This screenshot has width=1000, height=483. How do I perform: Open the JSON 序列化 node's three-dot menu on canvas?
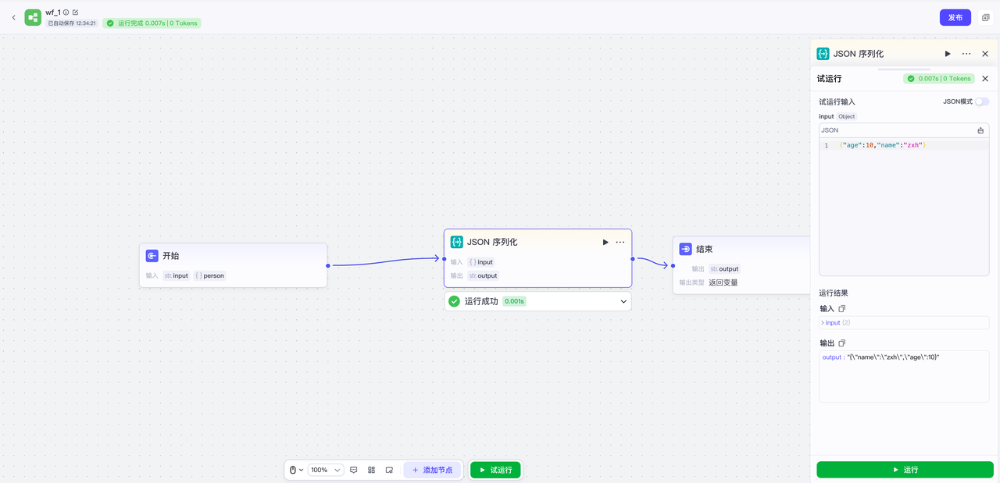click(x=620, y=242)
